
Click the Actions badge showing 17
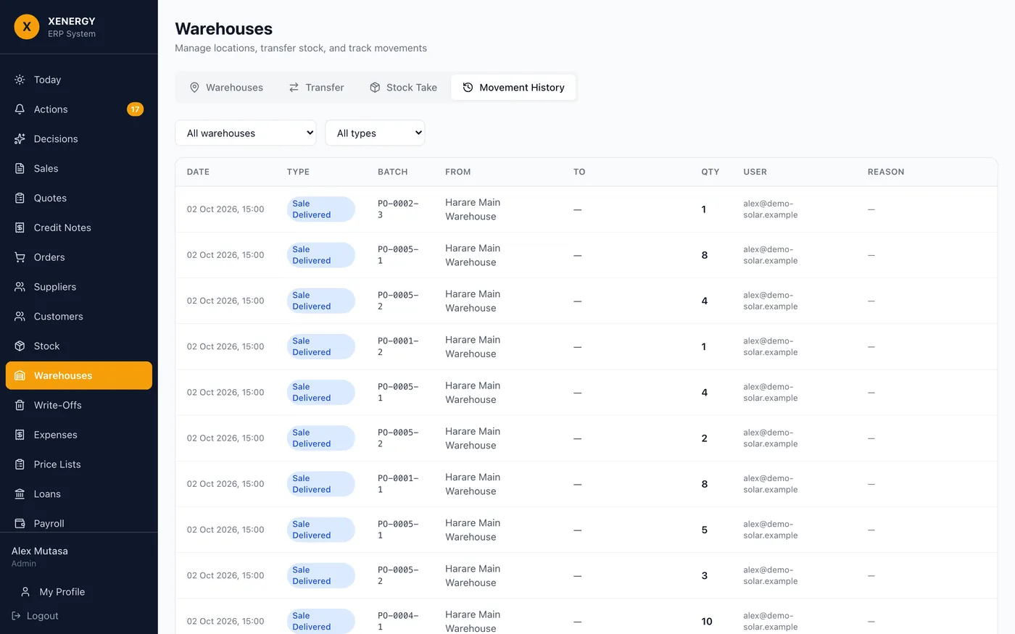[135, 109]
